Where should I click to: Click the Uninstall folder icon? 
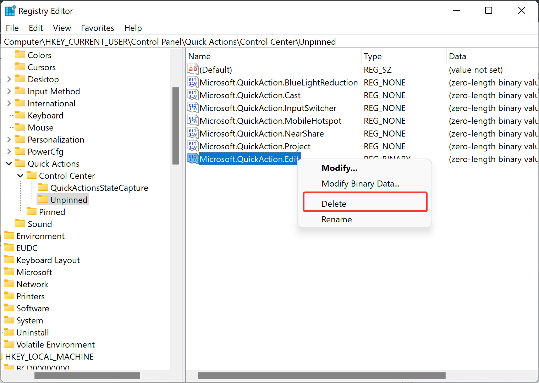point(9,332)
